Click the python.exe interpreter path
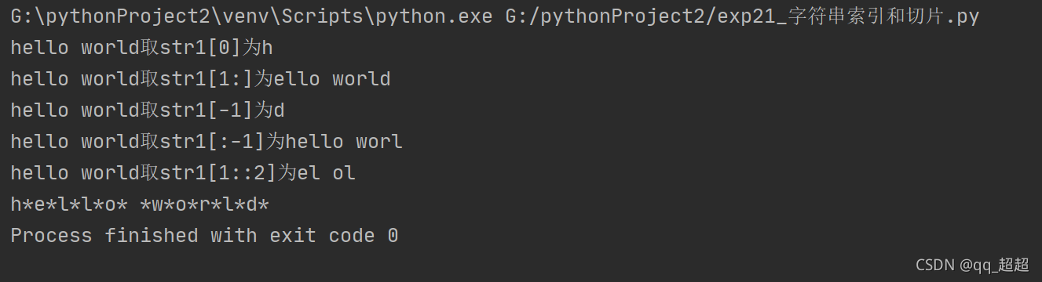 tap(251, 16)
